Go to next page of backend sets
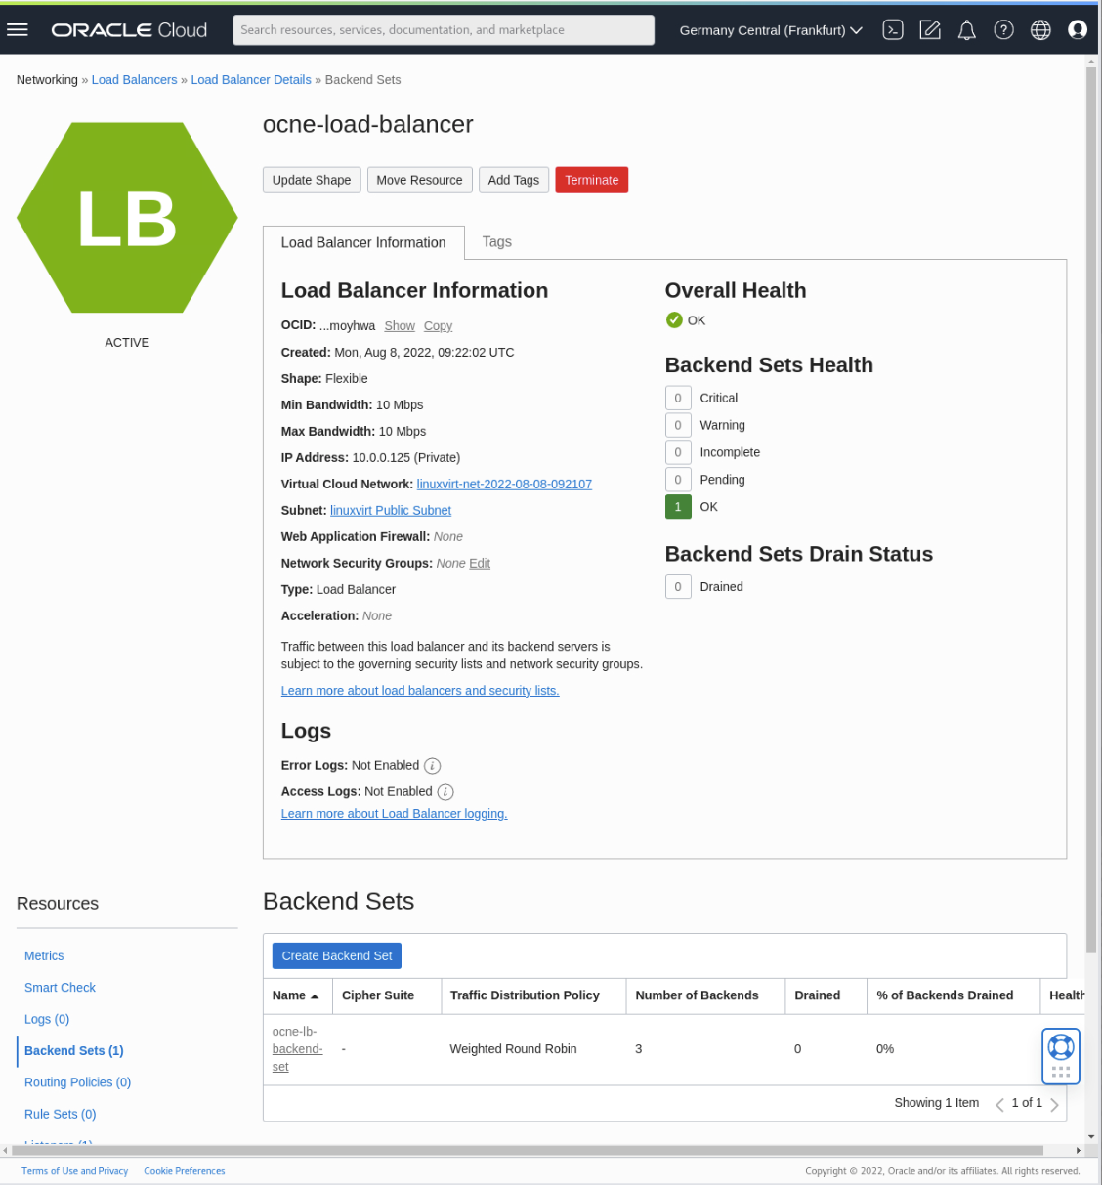 (1054, 1103)
